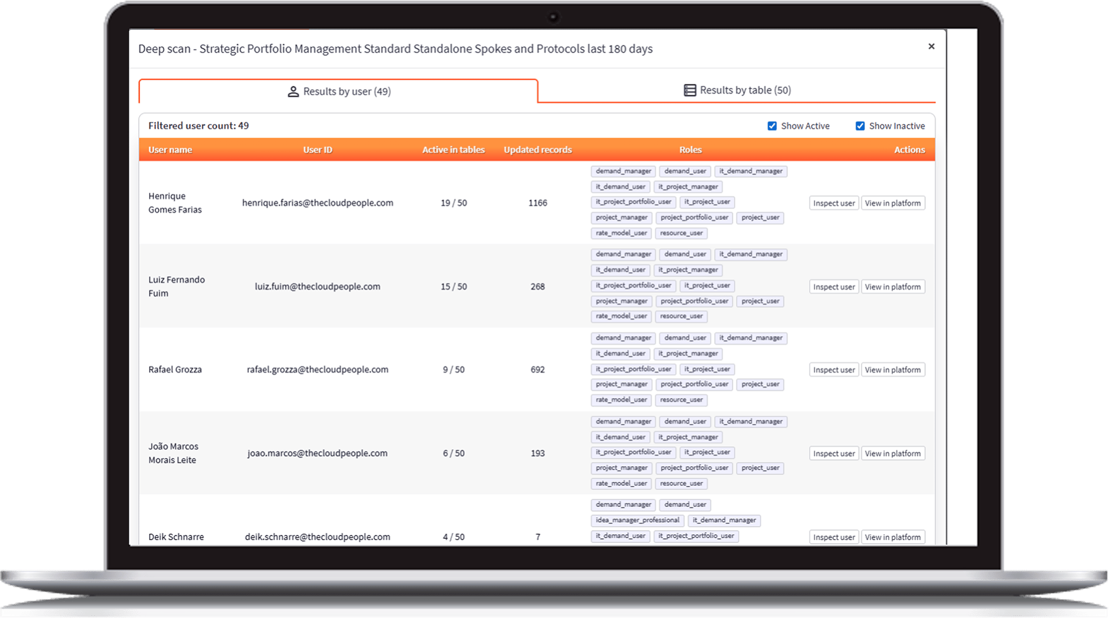This screenshot has width=1109, height=618.
Task: Click idea_manager_professional role tag for Deik
Action: pyautogui.click(x=637, y=521)
